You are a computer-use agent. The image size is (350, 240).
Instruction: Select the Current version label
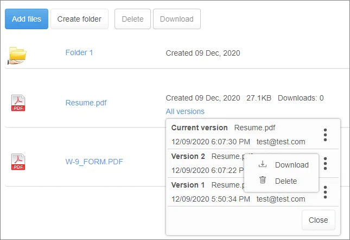coord(200,128)
